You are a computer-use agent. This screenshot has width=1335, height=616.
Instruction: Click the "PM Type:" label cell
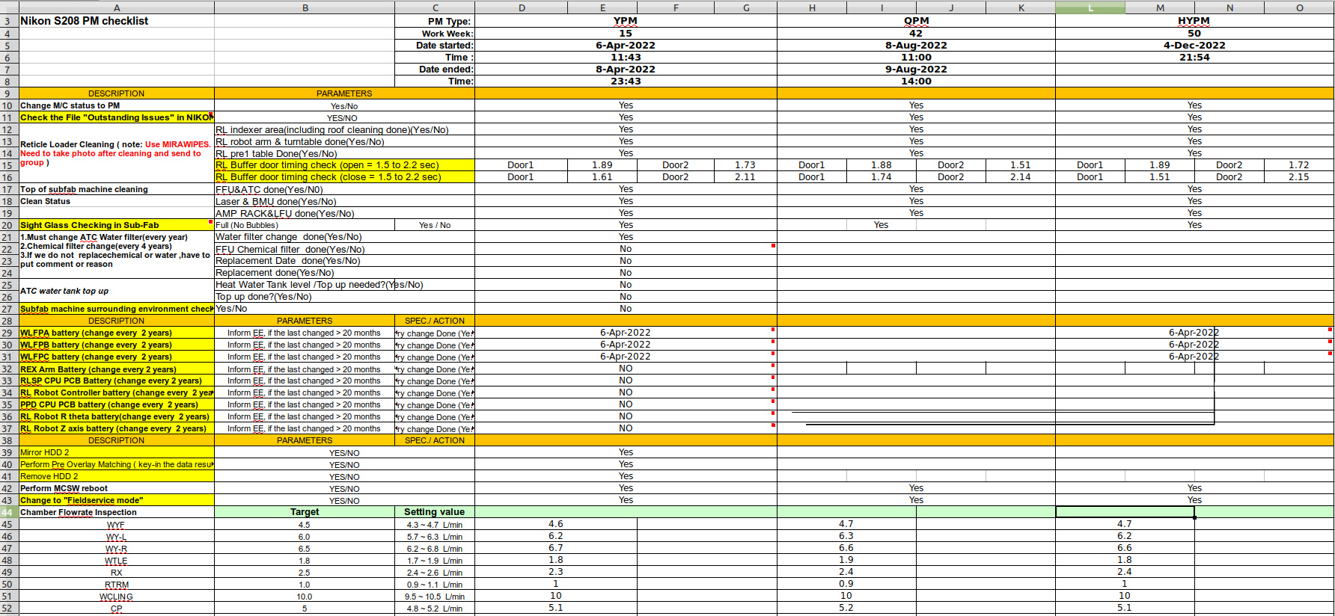pos(435,22)
